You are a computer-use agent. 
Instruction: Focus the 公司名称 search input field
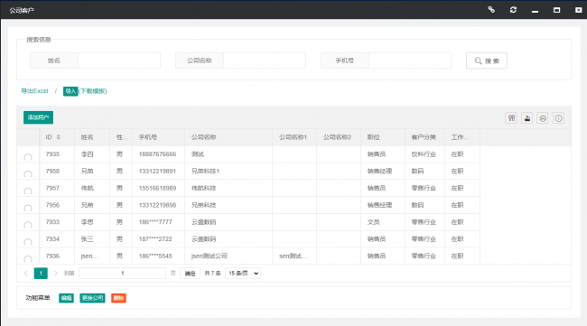pos(265,61)
